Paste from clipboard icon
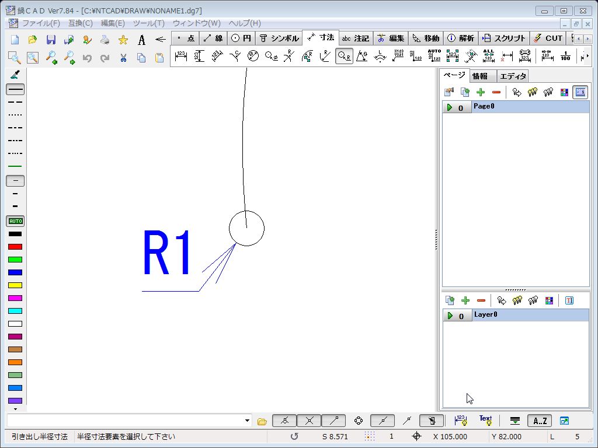The height and width of the screenshot is (448, 598). (x=159, y=58)
